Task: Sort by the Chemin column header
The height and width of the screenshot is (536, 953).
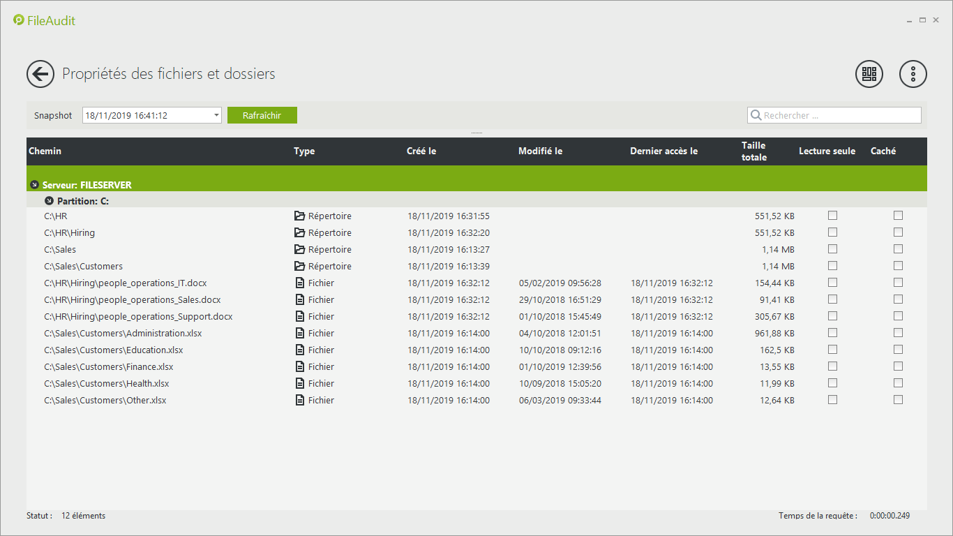Action: click(x=45, y=151)
